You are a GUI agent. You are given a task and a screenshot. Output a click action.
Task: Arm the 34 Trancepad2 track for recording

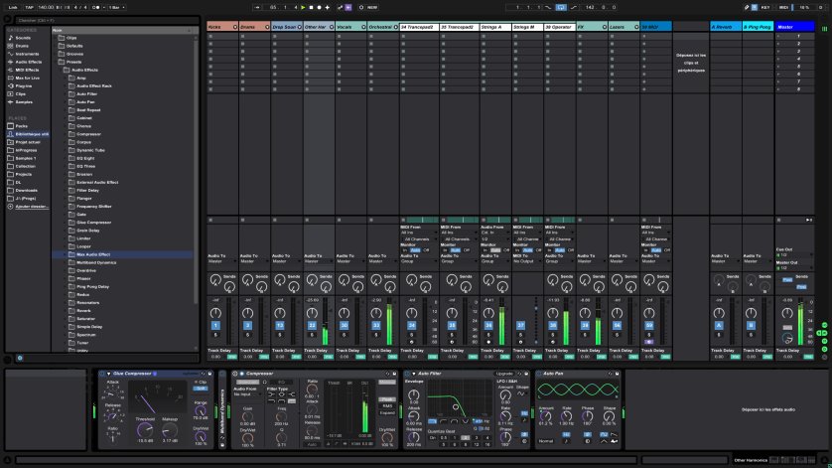(x=411, y=342)
